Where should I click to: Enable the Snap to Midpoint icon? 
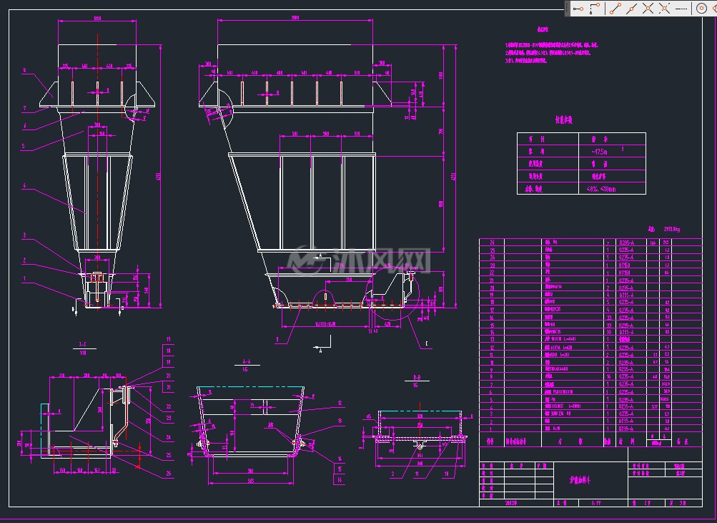(631, 9)
